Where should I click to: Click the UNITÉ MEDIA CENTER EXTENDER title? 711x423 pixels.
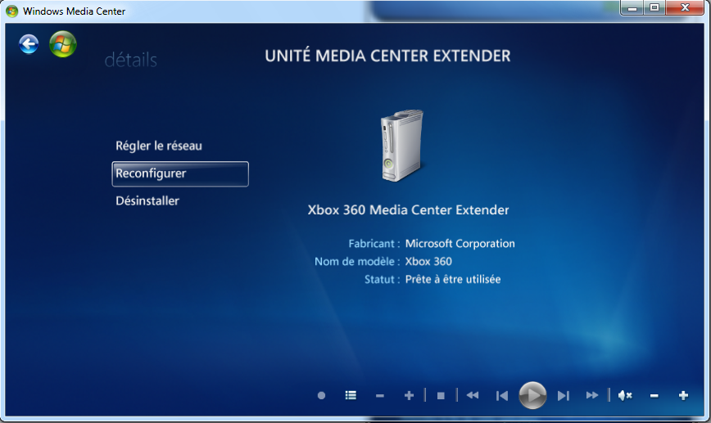click(387, 56)
